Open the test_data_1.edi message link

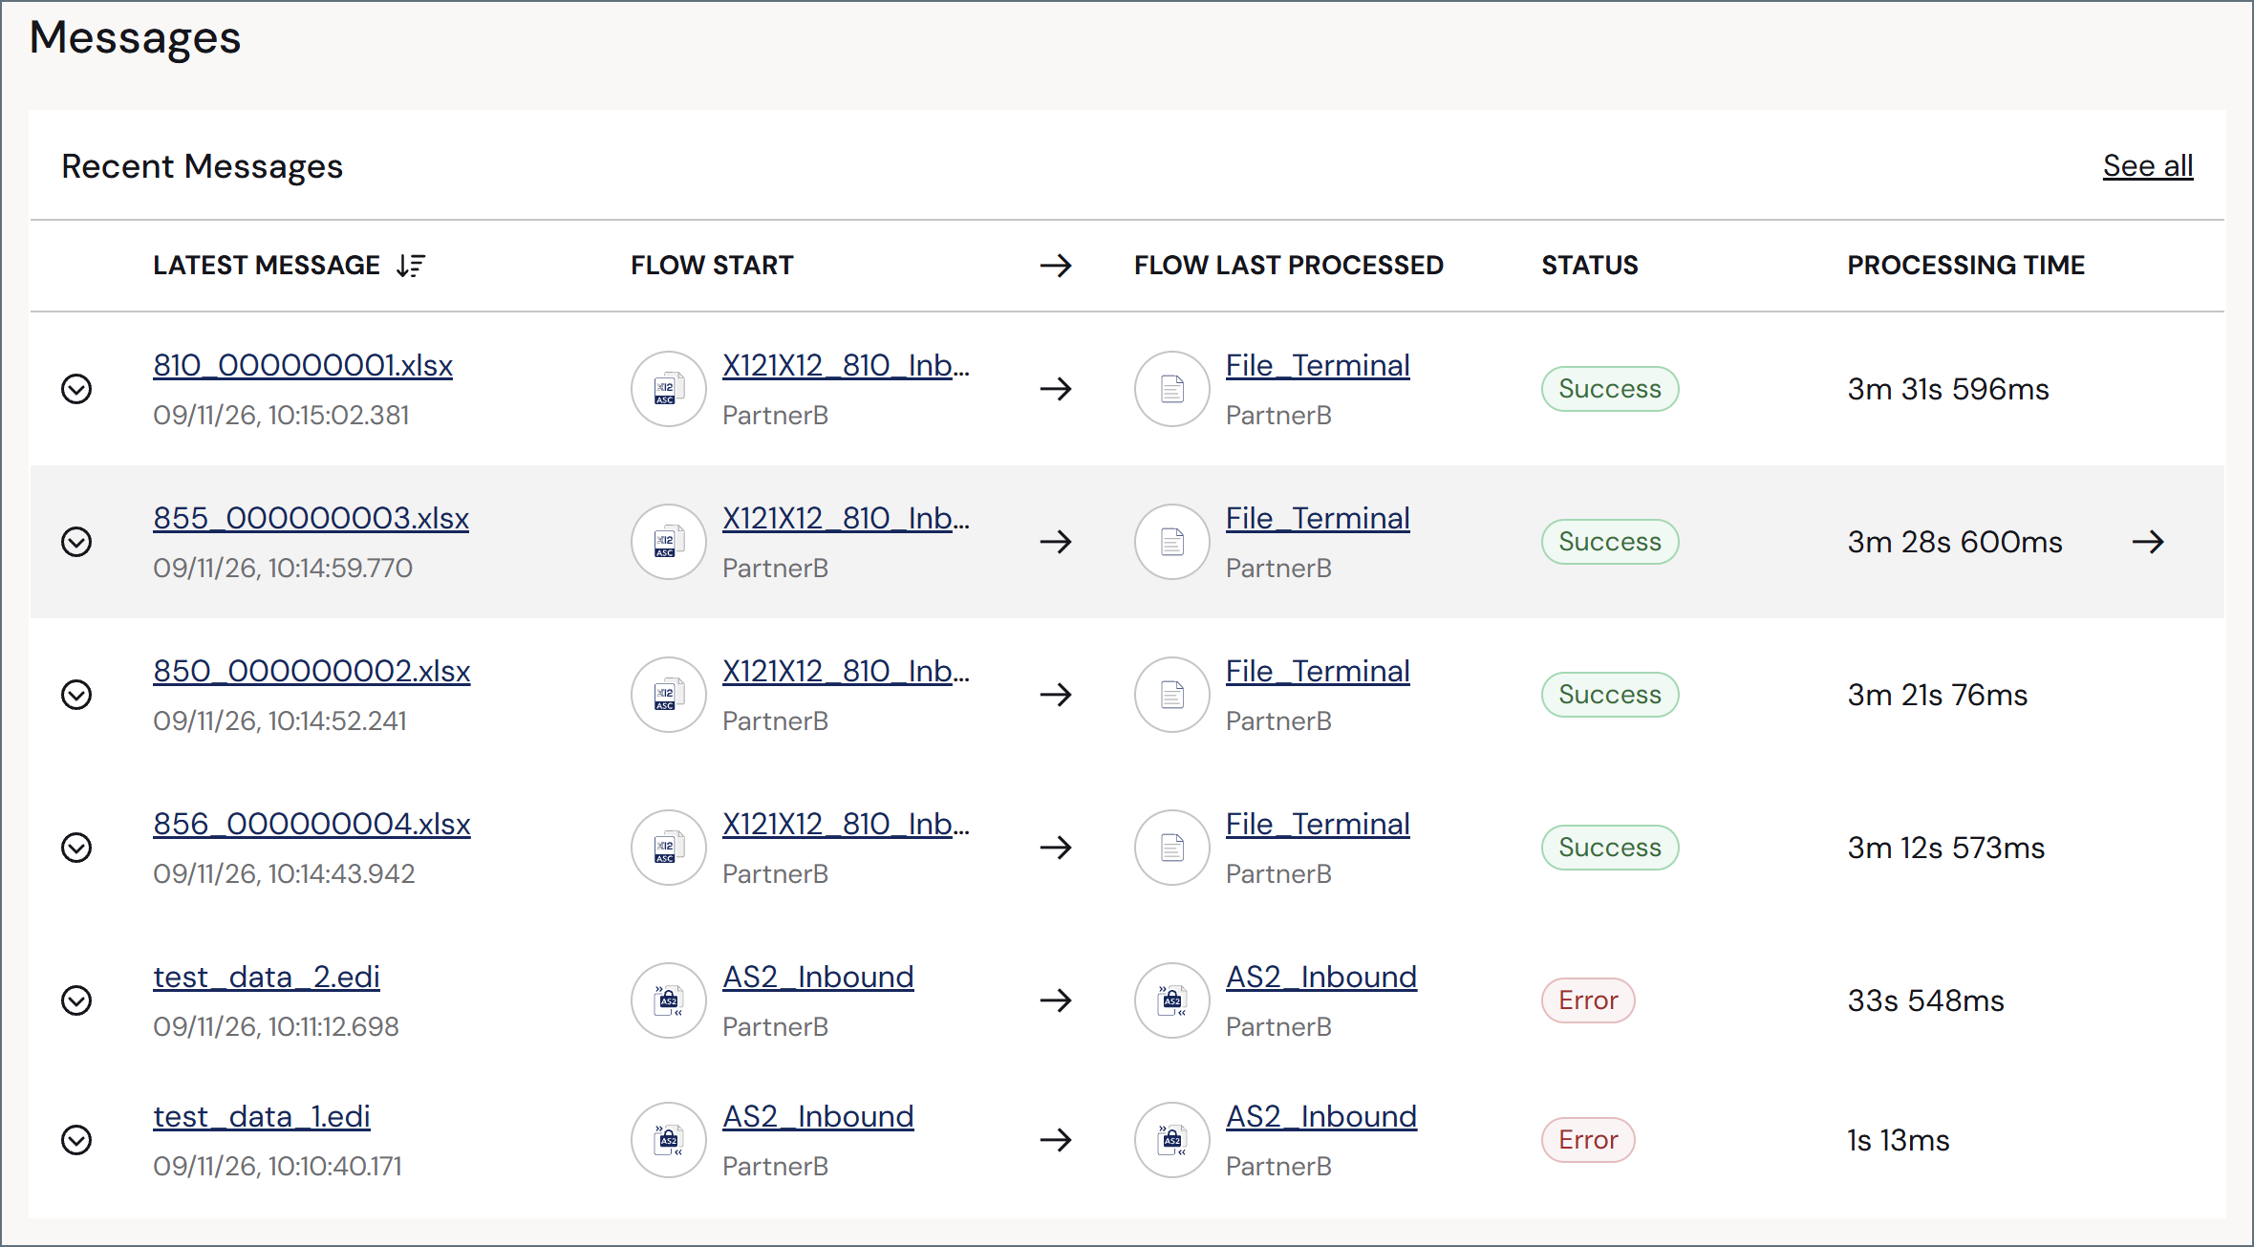click(x=262, y=1116)
